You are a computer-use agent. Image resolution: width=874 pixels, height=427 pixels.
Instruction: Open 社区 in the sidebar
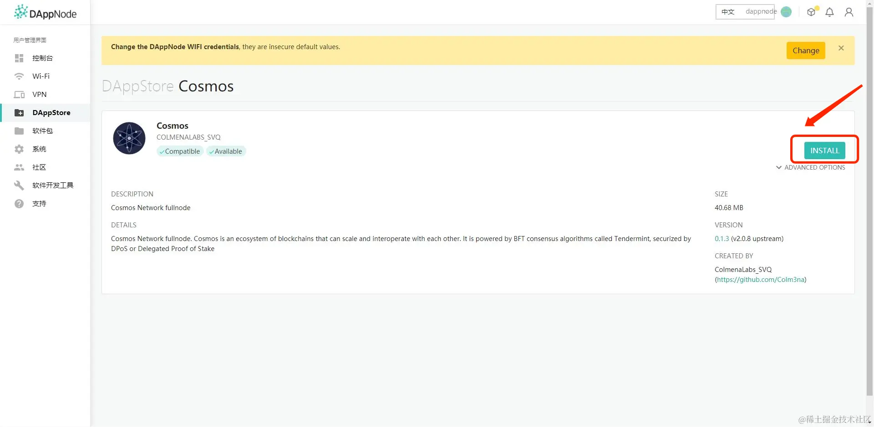[x=46, y=167]
